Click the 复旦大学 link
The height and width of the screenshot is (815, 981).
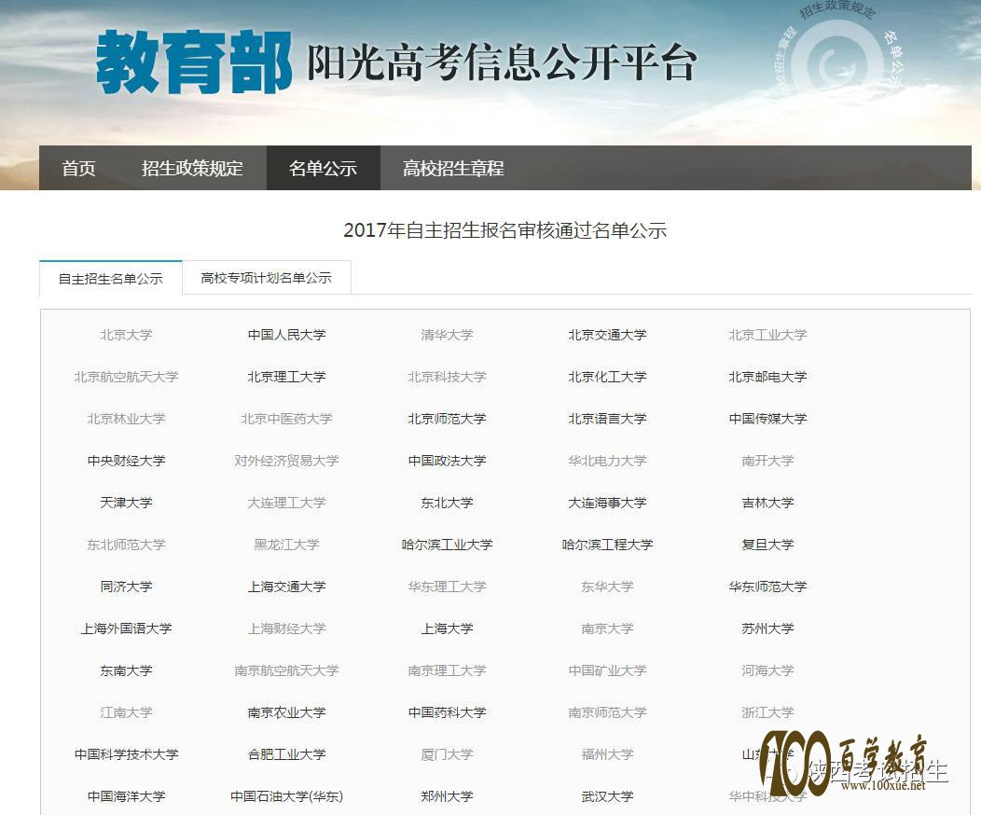coord(767,545)
